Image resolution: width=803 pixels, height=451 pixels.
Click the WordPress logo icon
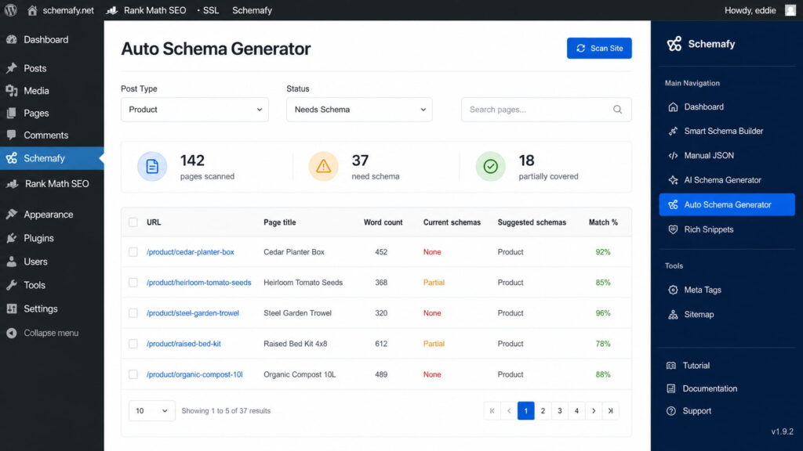coord(11,10)
